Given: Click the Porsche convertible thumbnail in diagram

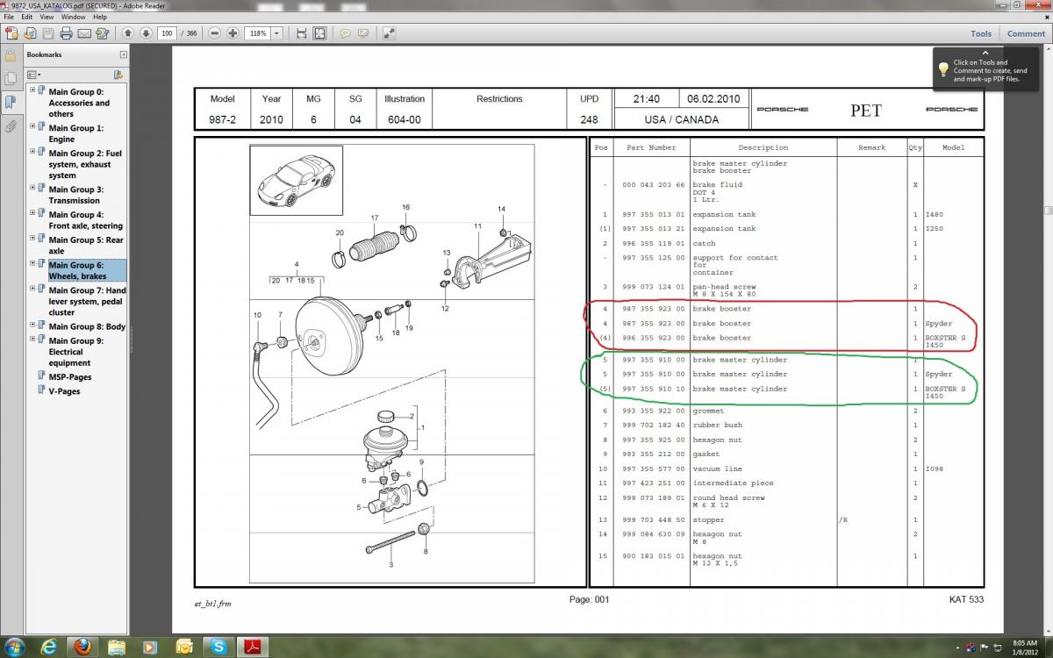Looking at the screenshot, I should (296, 181).
